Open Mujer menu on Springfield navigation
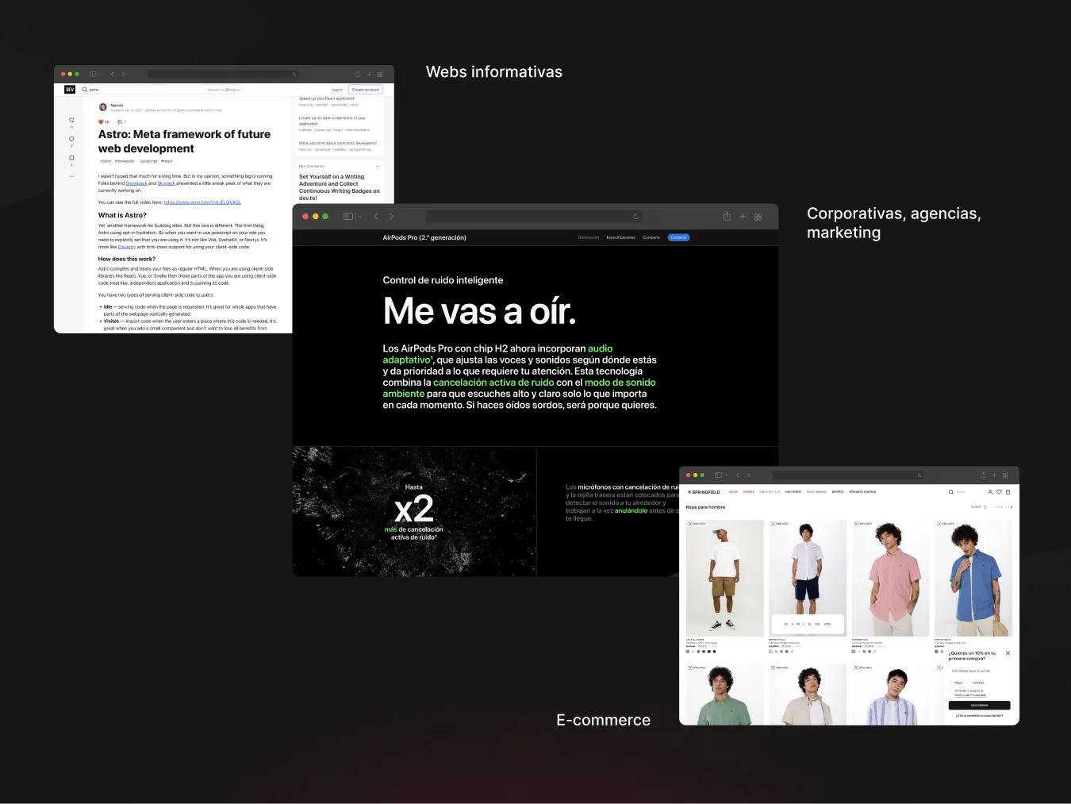 (x=733, y=492)
